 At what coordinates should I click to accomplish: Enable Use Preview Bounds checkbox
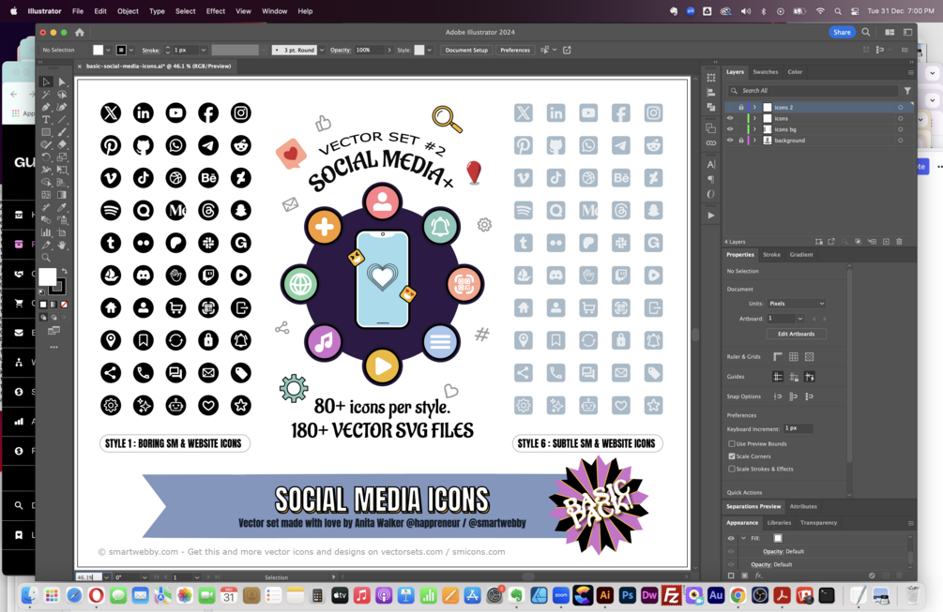(x=732, y=444)
